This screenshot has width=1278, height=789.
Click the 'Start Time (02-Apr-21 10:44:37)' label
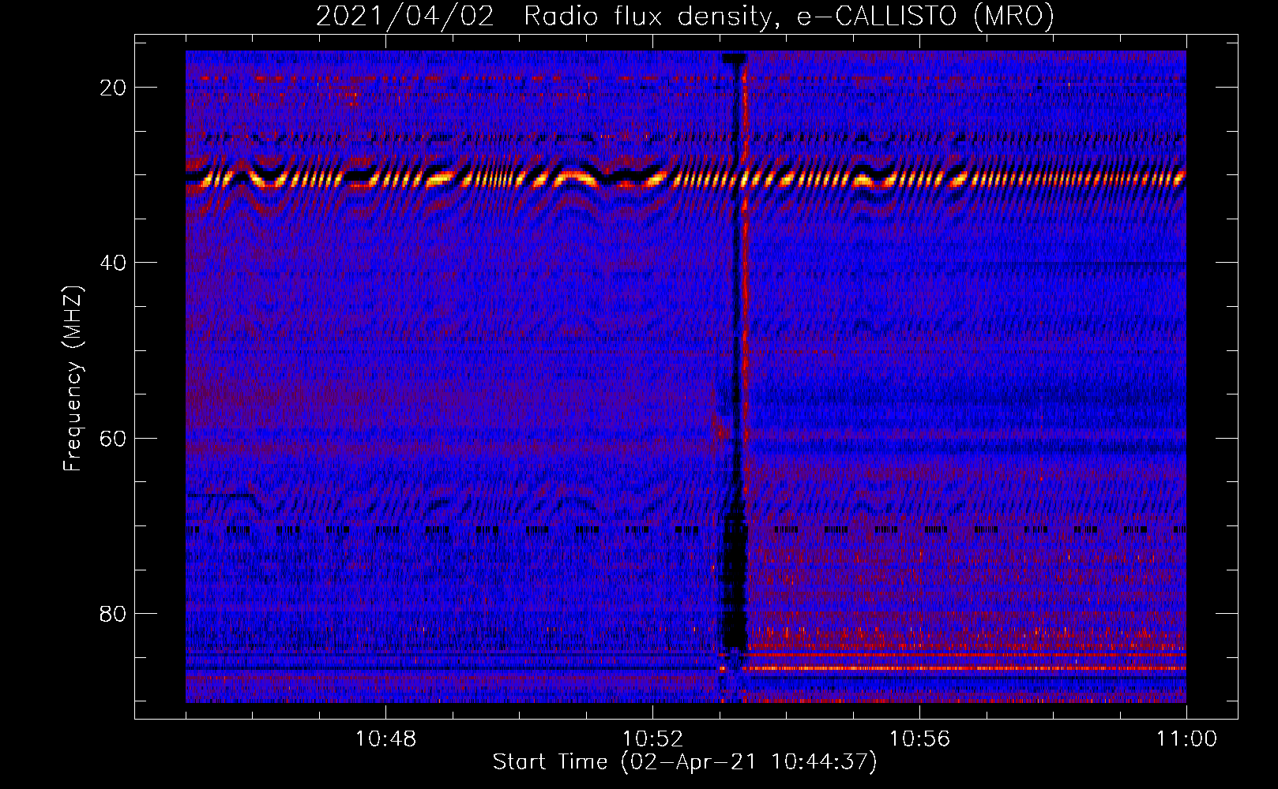click(x=685, y=762)
